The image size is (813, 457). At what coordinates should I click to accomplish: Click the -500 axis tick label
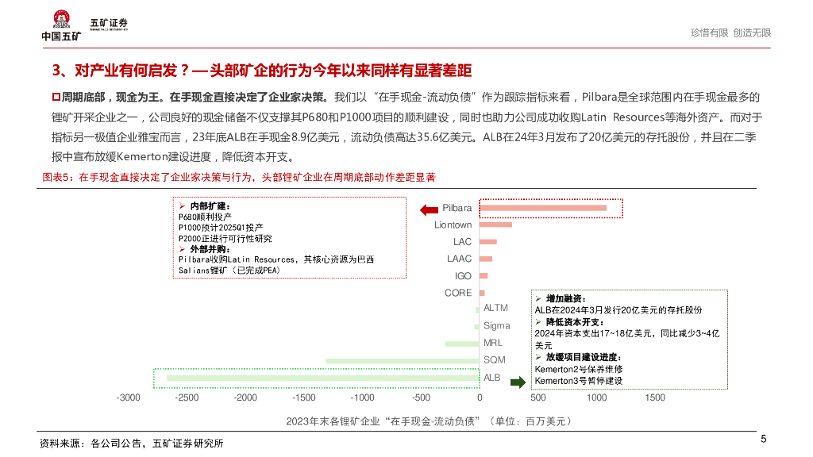click(x=421, y=397)
